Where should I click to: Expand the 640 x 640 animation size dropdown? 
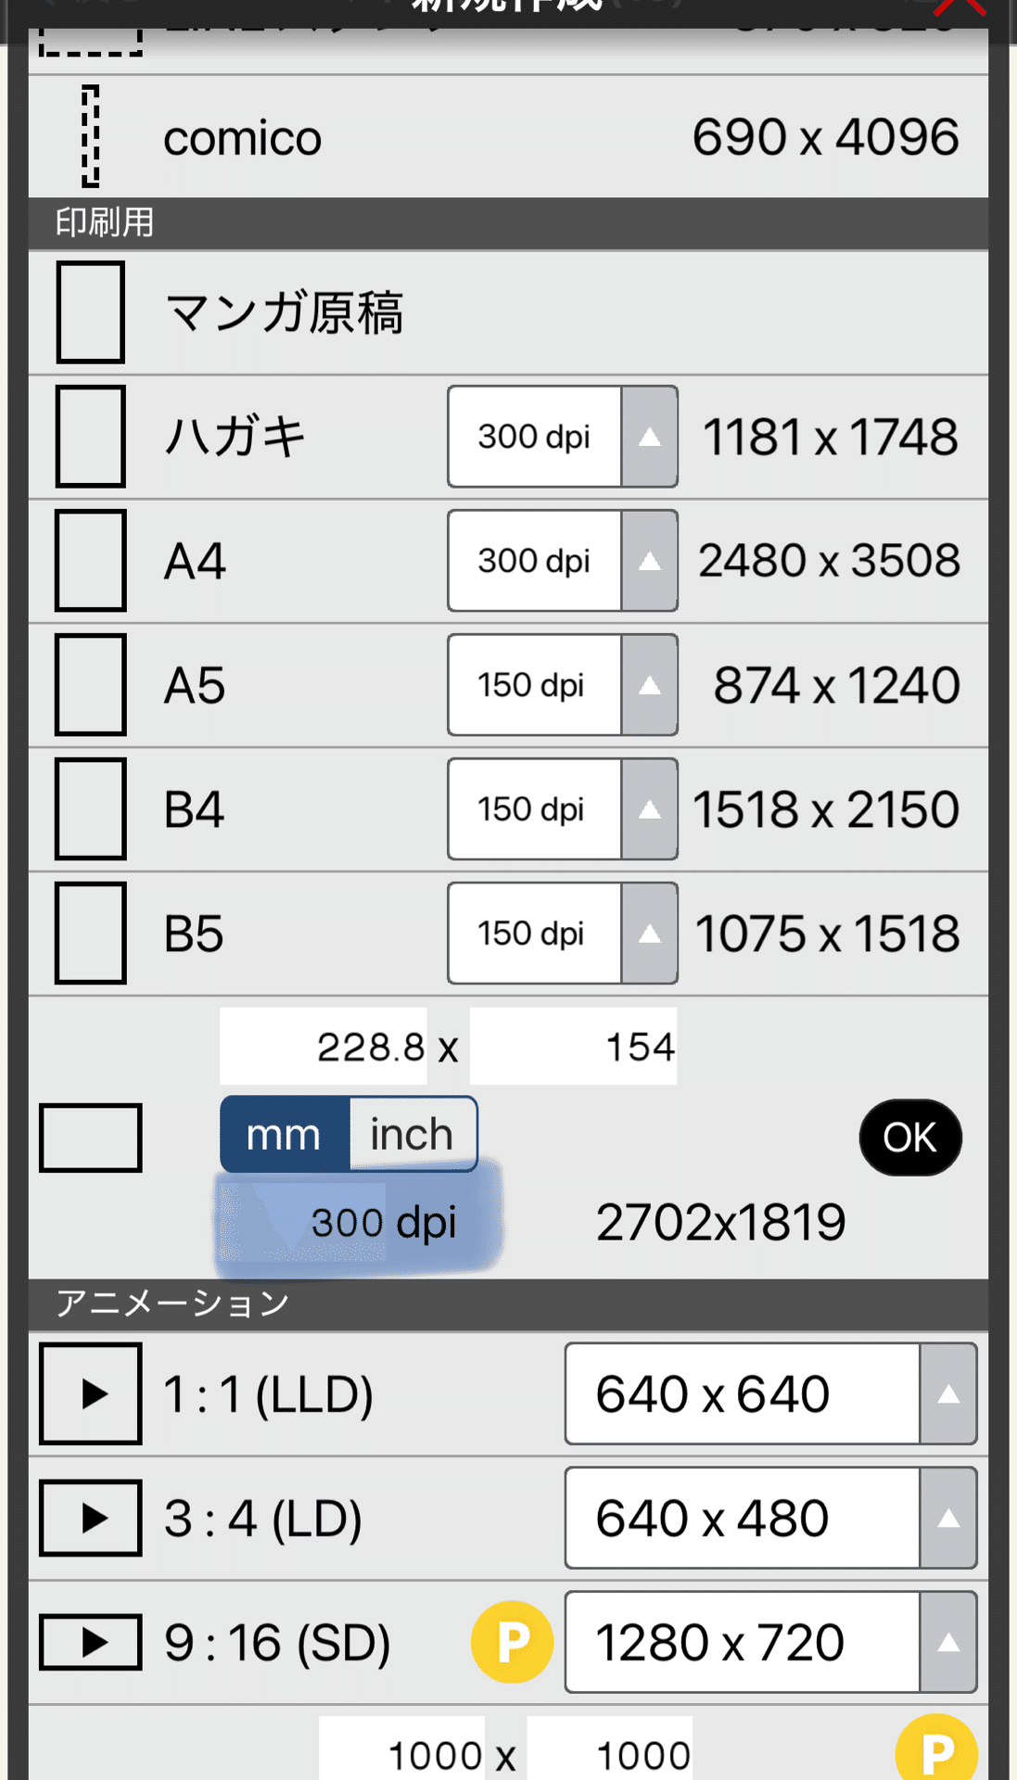click(770, 1393)
